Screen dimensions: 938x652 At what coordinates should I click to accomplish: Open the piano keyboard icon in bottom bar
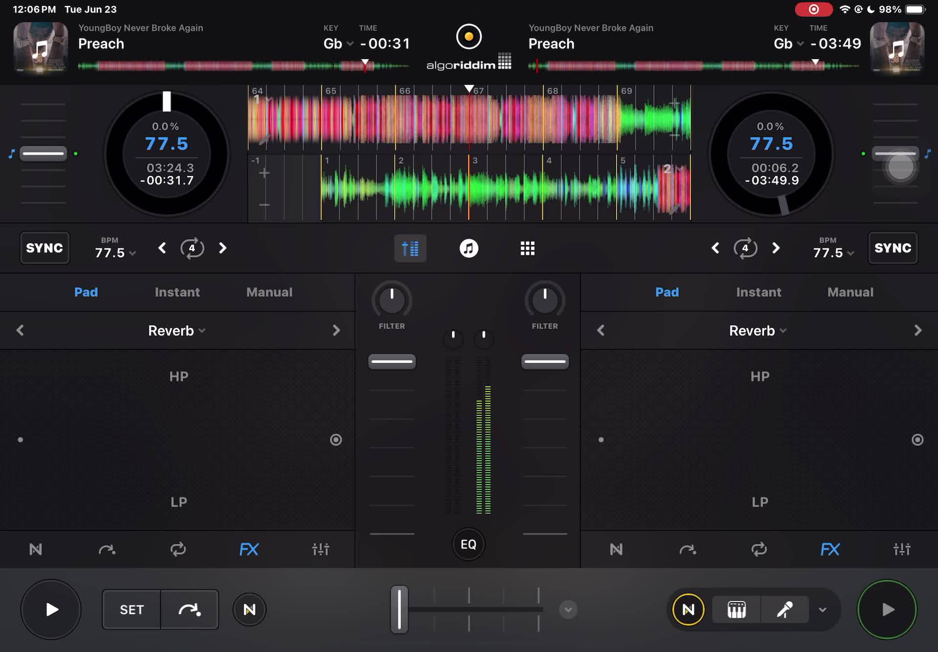[x=736, y=609]
